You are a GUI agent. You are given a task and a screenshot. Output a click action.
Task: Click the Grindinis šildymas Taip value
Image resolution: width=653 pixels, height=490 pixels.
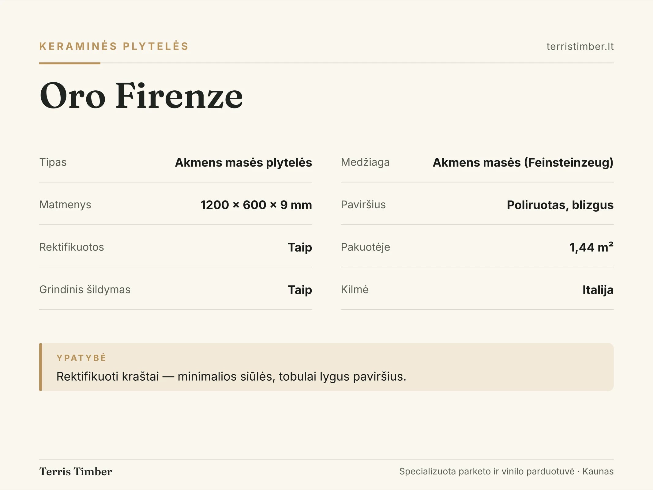pyautogui.click(x=300, y=290)
